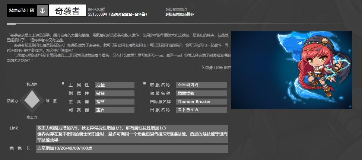The width and height of the screenshot is (362, 160).
Task: Click the 主武器 value 指节
Action: (x=114, y=102)
